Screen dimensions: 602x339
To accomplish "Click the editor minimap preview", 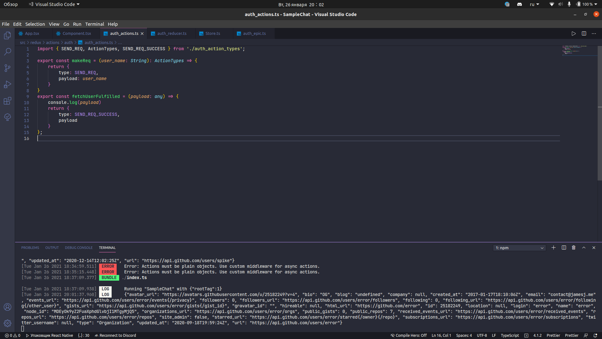I will pos(579,50).
